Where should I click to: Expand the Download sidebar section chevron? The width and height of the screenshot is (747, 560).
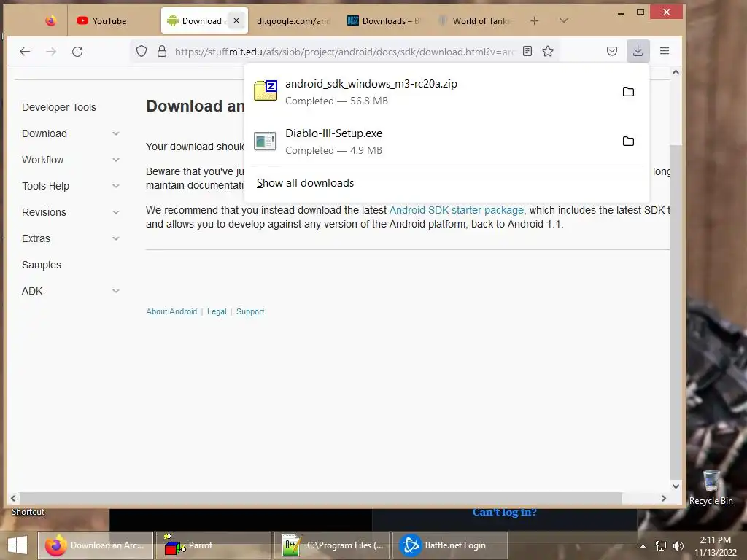[116, 133]
